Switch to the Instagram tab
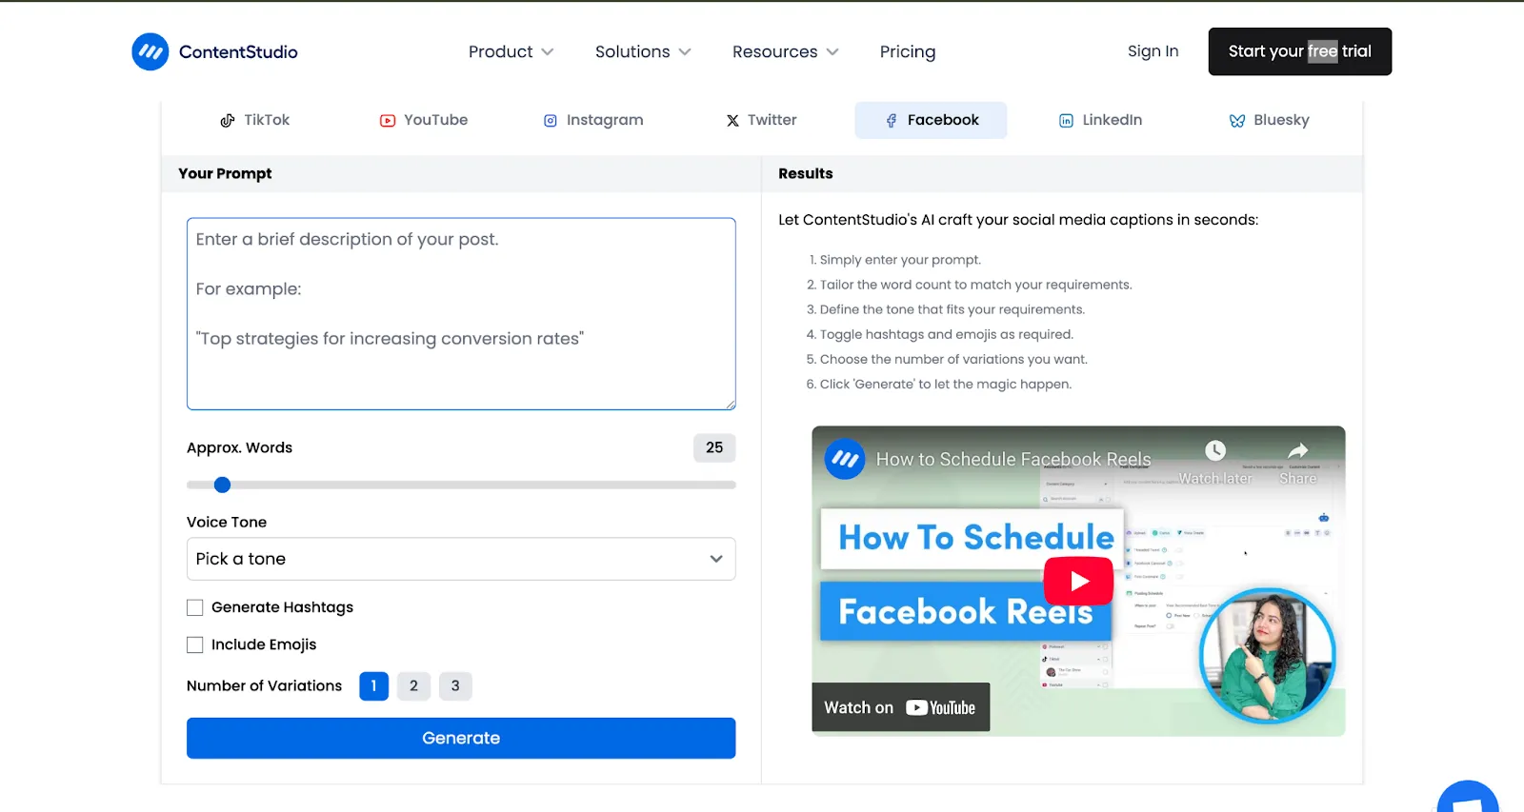 [x=593, y=120]
